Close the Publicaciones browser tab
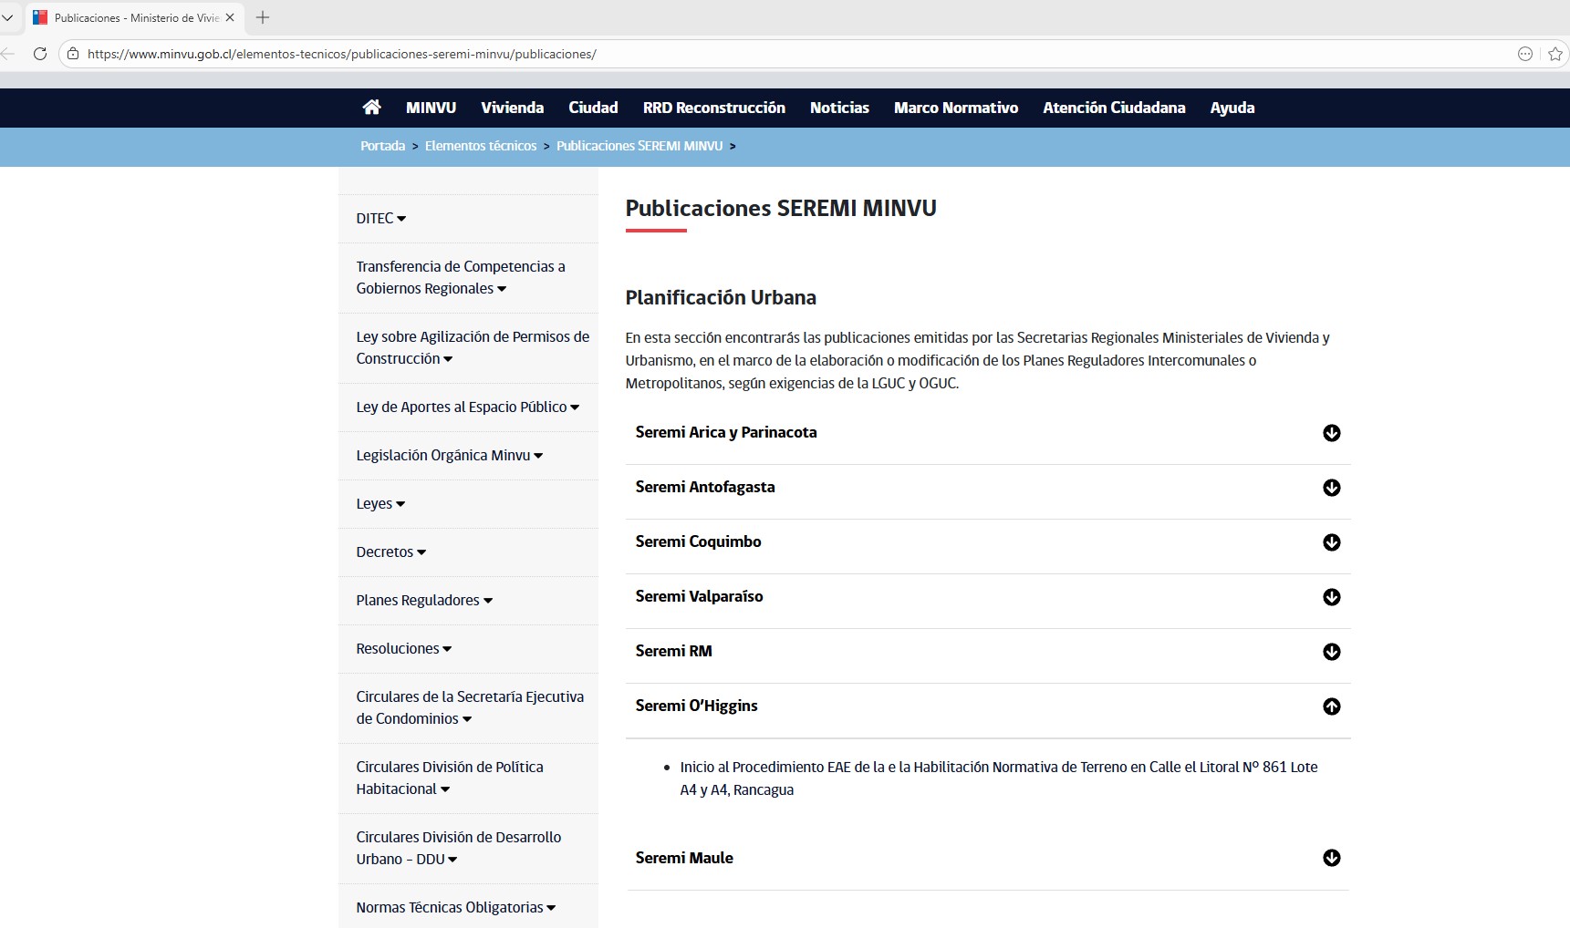This screenshot has width=1570, height=928. pyautogui.click(x=230, y=17)
